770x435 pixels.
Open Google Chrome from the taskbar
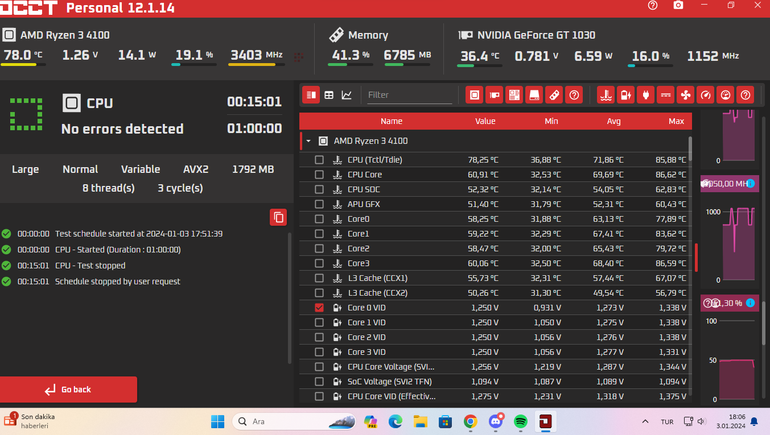(470, 421)
